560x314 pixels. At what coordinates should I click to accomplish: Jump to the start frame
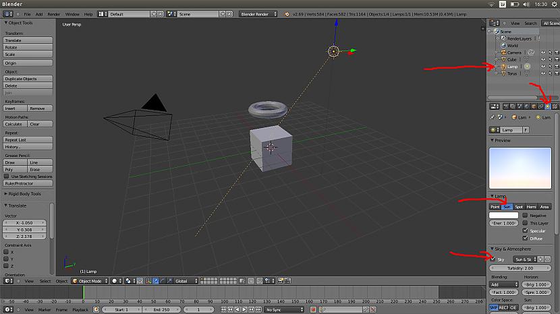click(x=223, y=309)
